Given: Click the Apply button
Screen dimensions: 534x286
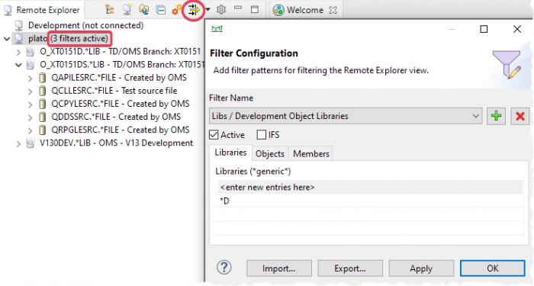Looking at the screenshot, I should (421, 268).
